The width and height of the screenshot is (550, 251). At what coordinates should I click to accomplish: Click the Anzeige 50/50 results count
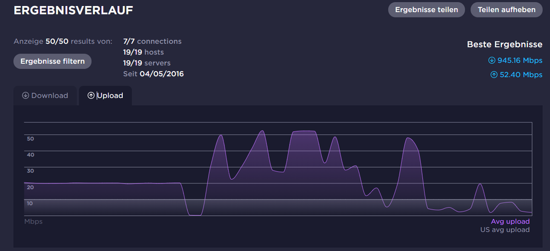click(63, 41)
